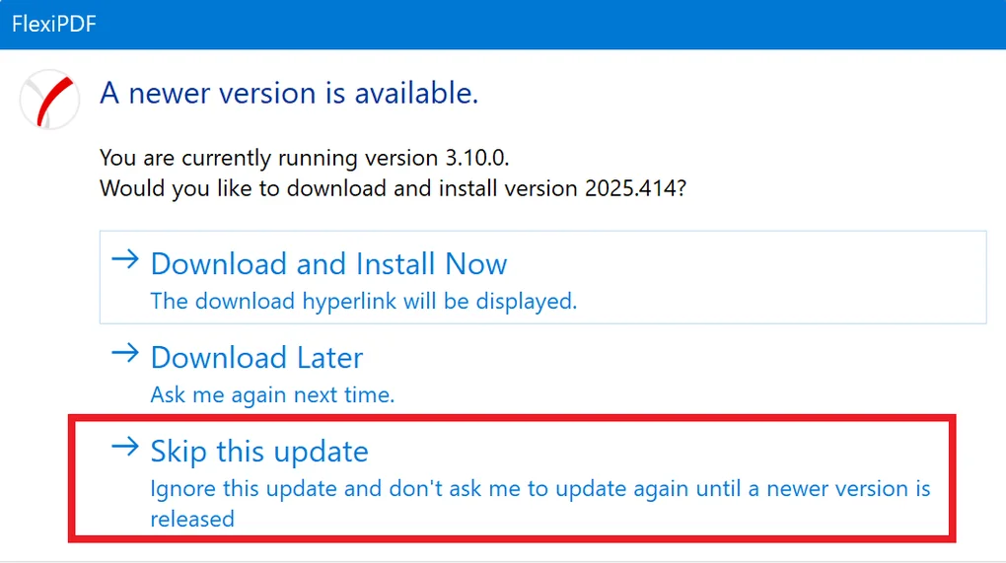This screenshot has width=1006, height=563.
Task: Click the "A newer version is available." heading
Action: 289,94
